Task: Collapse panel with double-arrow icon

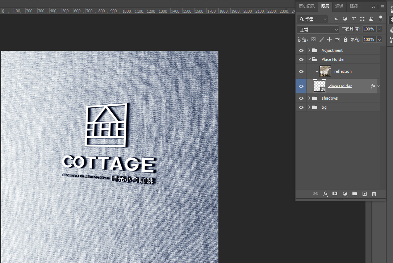Action: [373, 7]
